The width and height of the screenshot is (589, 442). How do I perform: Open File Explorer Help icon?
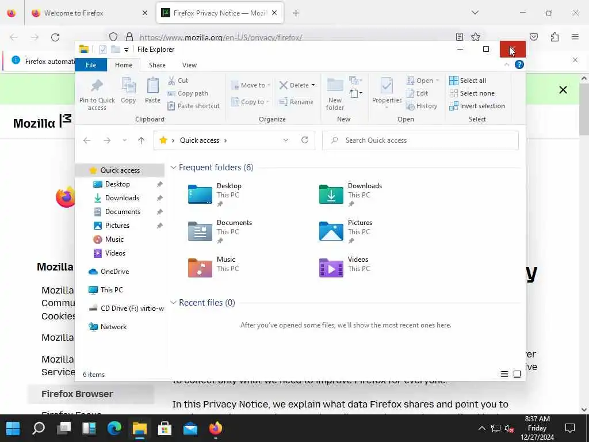[x=519, y=64]
